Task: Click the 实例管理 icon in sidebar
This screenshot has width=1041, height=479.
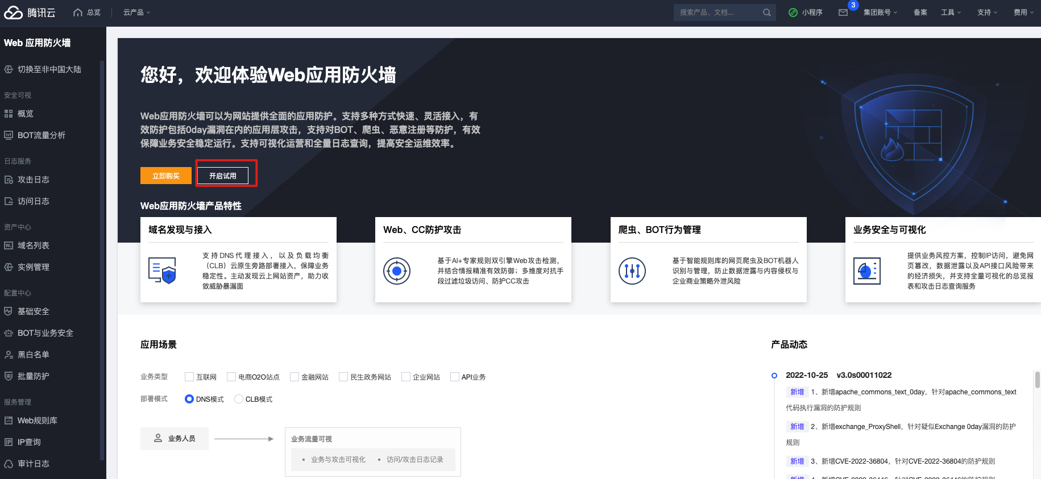Action: [x=9, y=267]
